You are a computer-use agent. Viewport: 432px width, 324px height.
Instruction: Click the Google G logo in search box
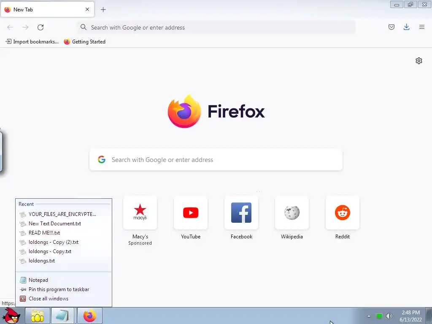[101, 159]
